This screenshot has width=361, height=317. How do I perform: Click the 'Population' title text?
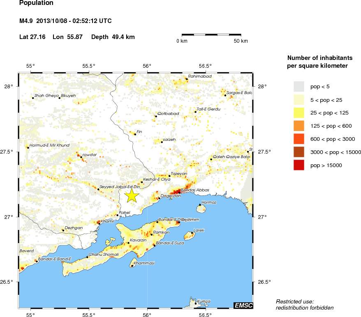coord(36,3)
